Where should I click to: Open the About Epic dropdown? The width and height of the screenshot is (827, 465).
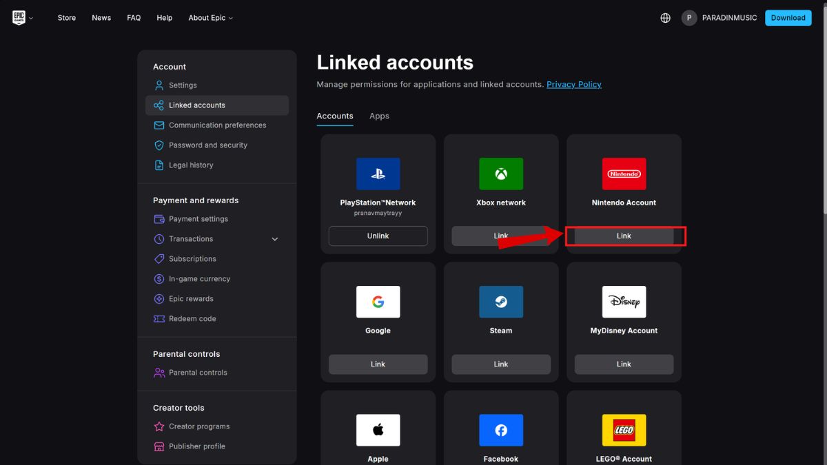click(x=210, y=18)
